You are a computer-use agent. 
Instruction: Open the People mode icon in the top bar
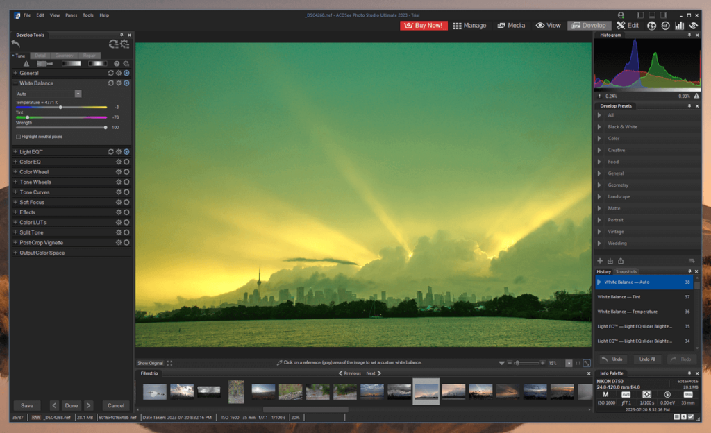(651, 26)
